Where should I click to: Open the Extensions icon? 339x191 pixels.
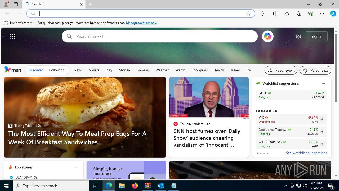point(262,14)
